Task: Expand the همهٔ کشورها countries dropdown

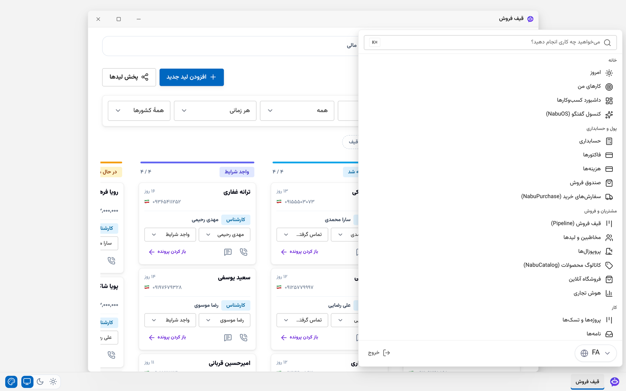Action: [x=139, y=111]
